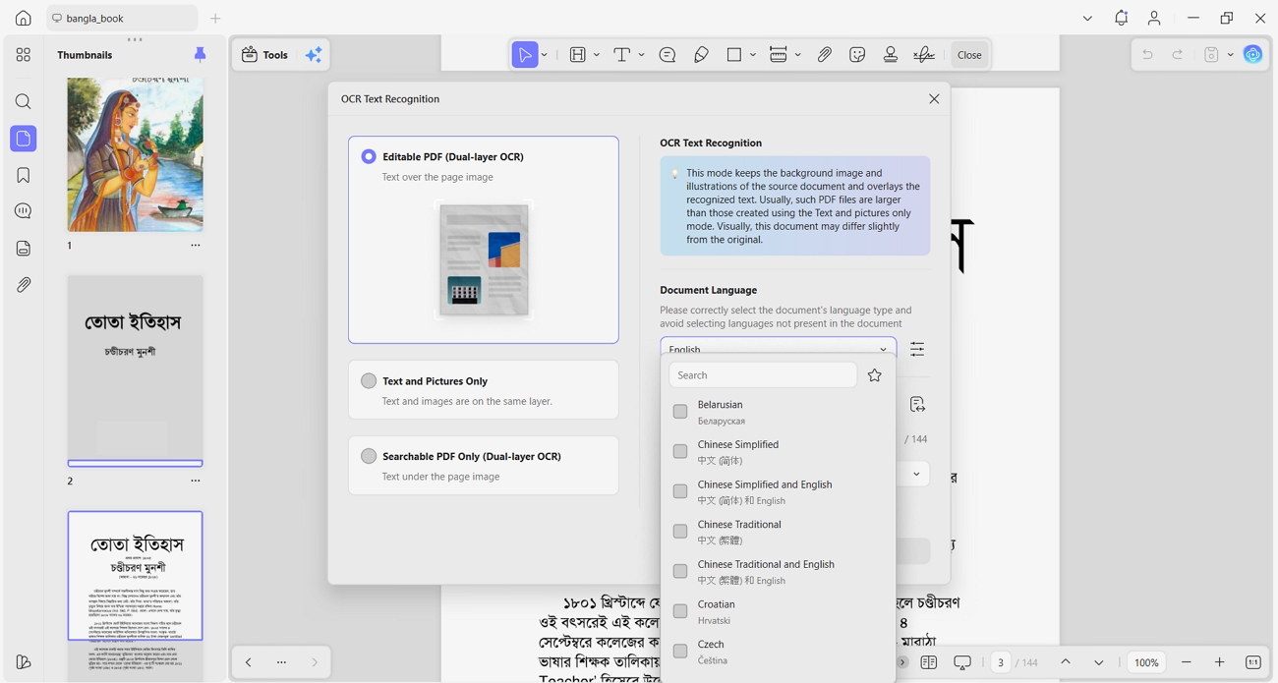Click the fit page 1:1 icon
The image size is (1278, 683).
(1253, 662)
